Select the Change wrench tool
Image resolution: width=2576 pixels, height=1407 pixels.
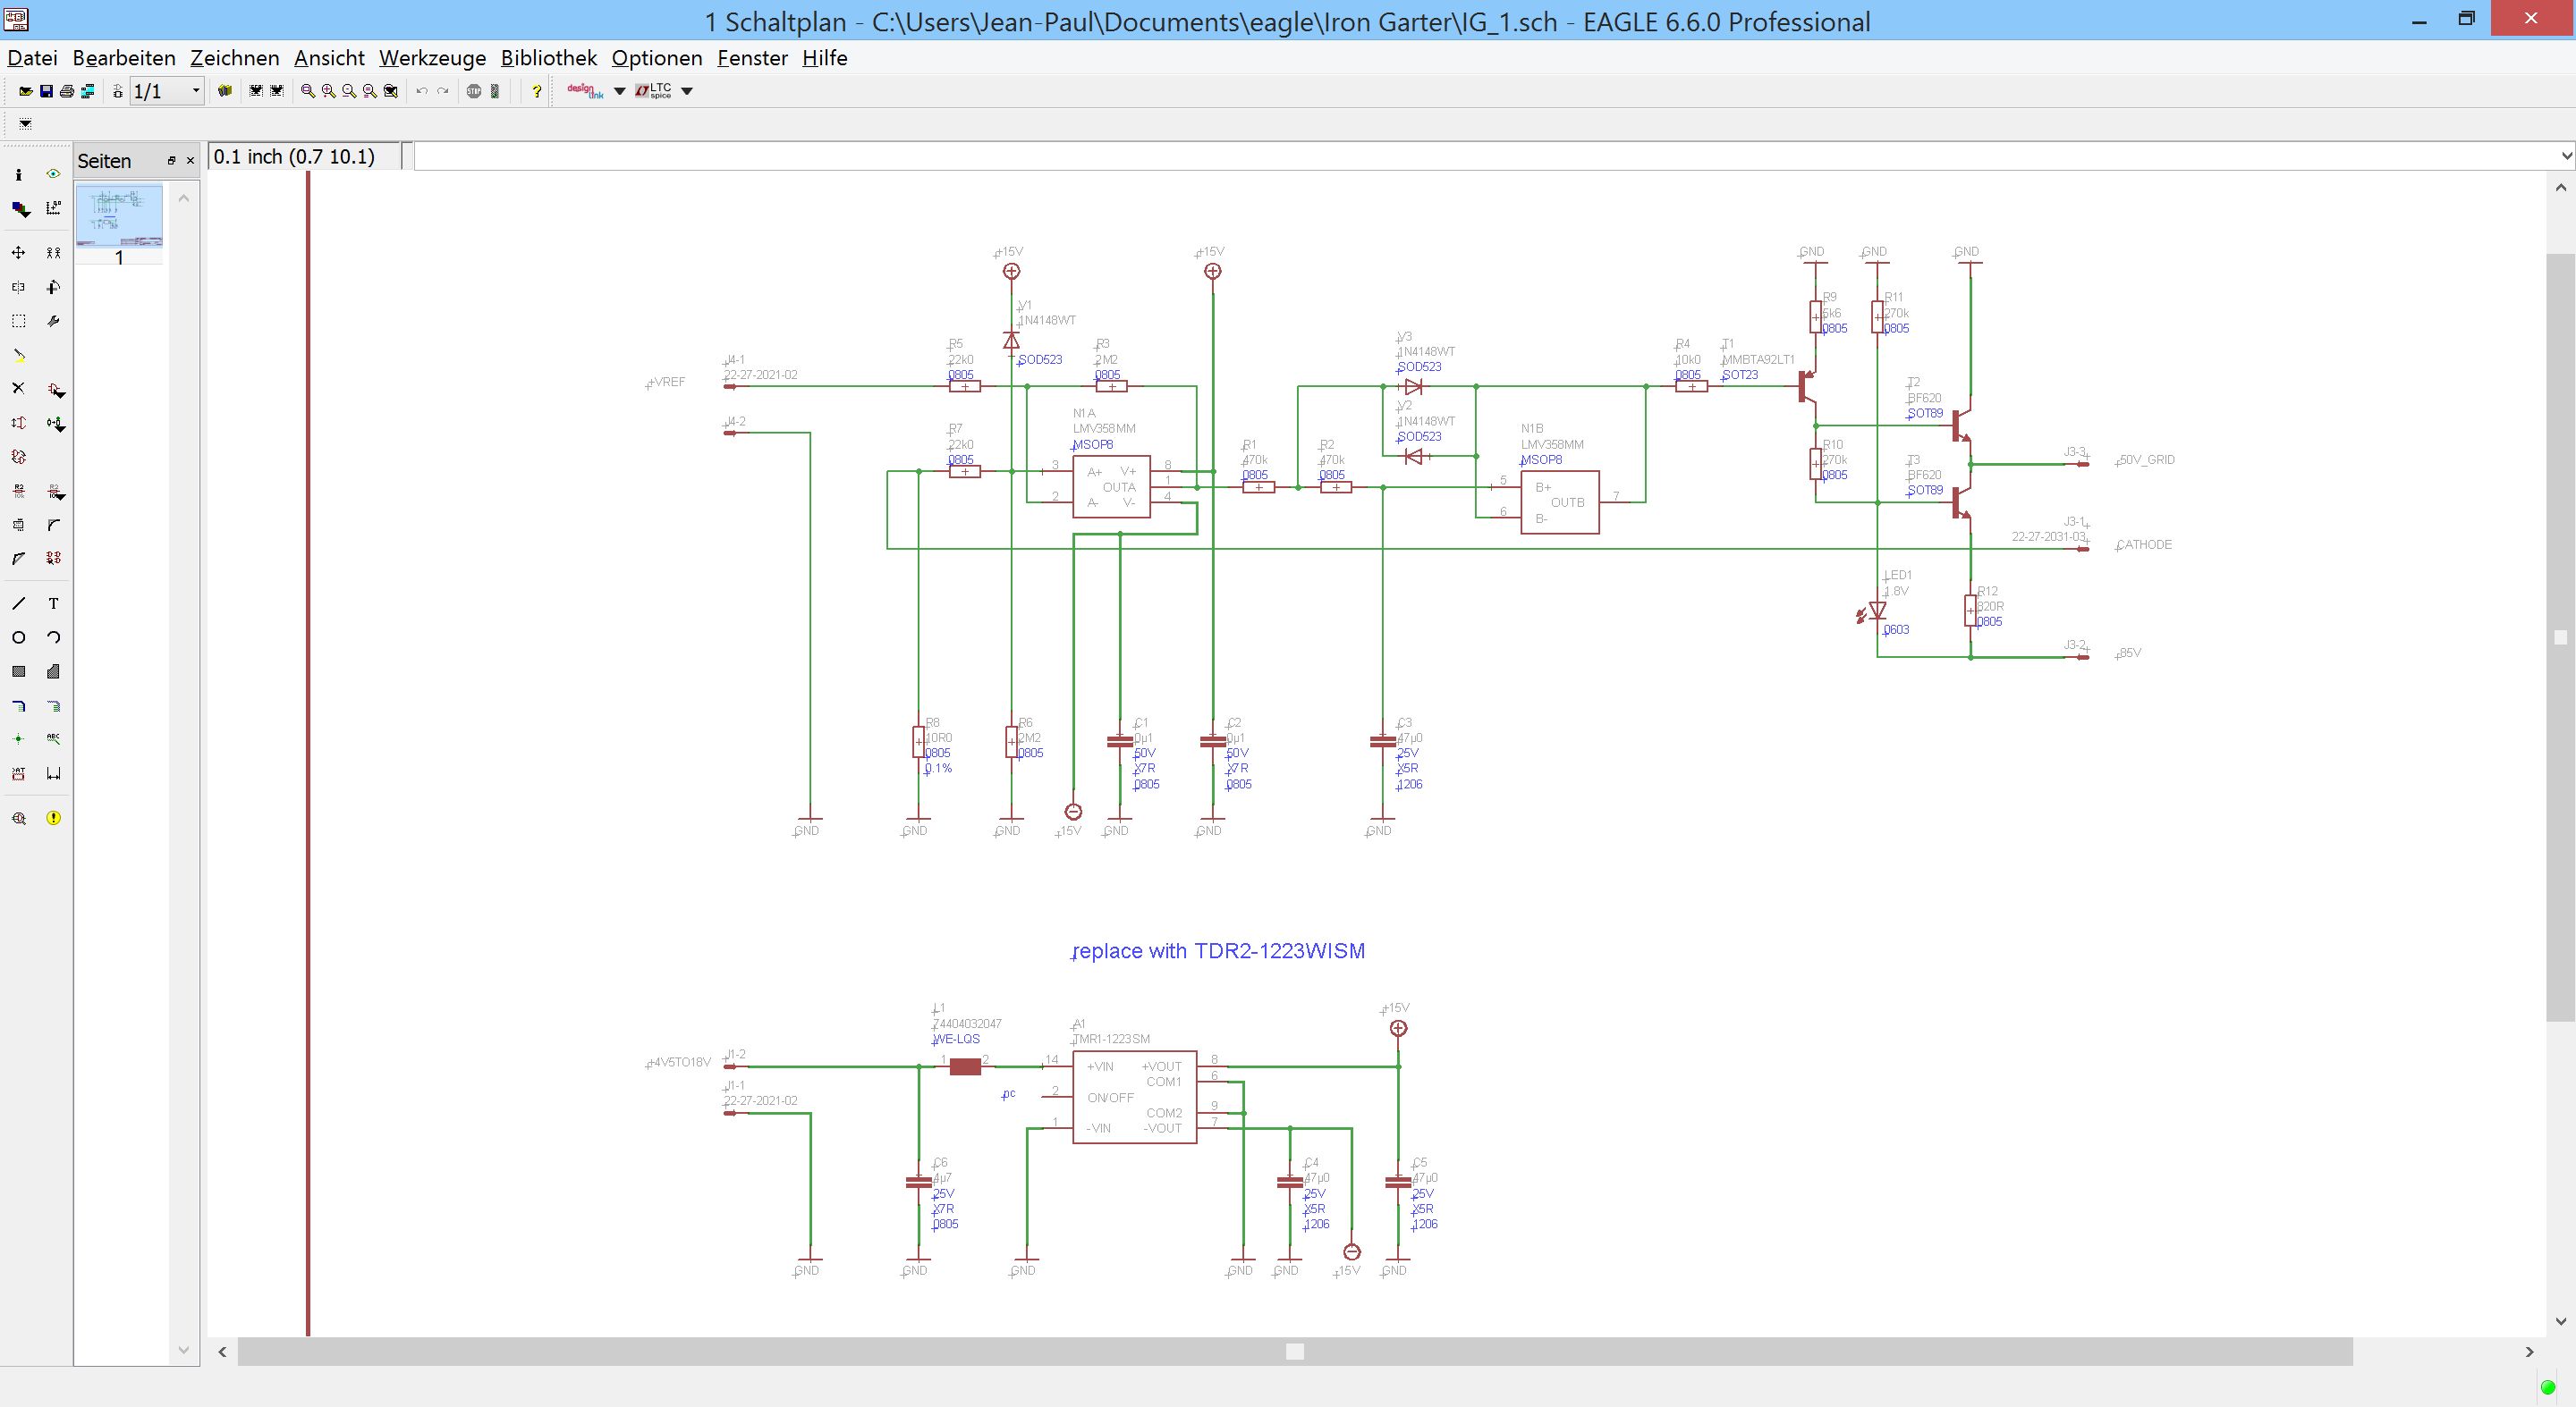54,321
